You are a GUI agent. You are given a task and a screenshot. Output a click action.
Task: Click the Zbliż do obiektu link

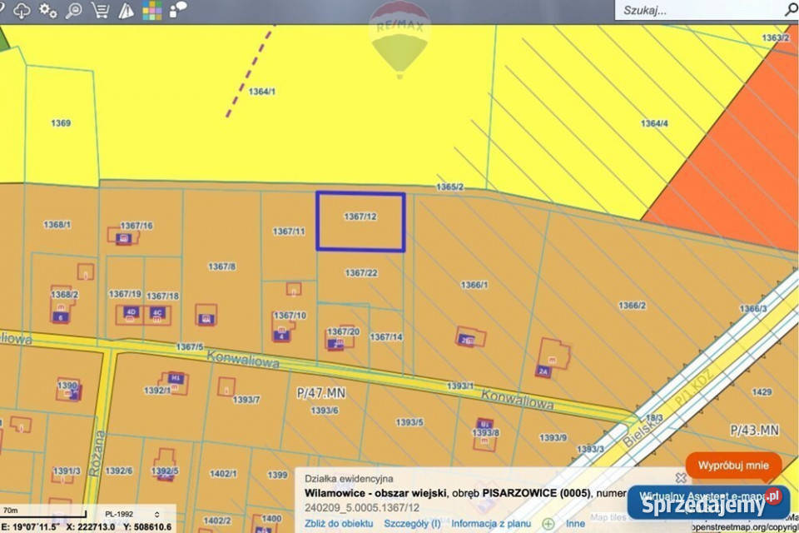[x=339, y=524]
